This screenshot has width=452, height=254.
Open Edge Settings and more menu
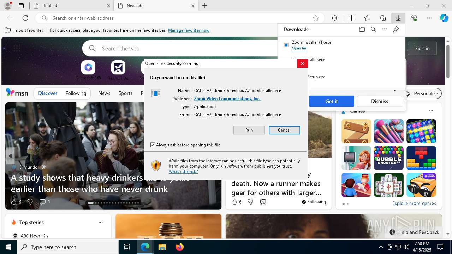point(429,18)
